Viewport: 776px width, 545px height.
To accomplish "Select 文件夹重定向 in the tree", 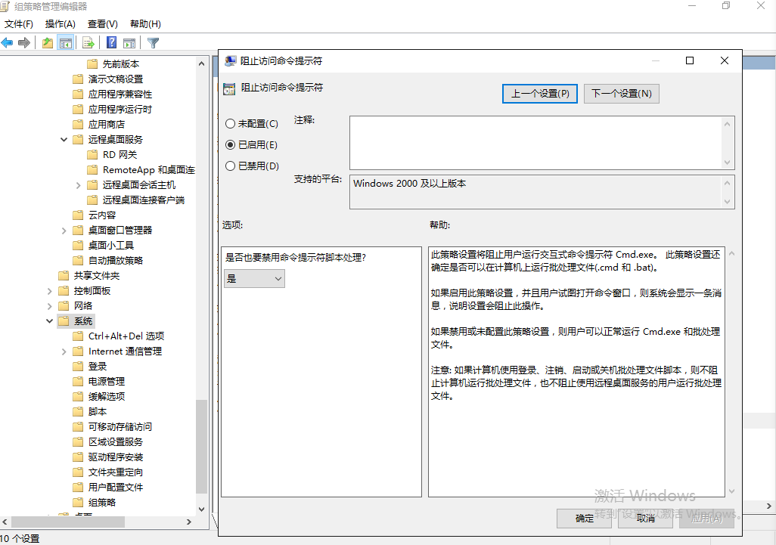I will (x=116, y=472).
